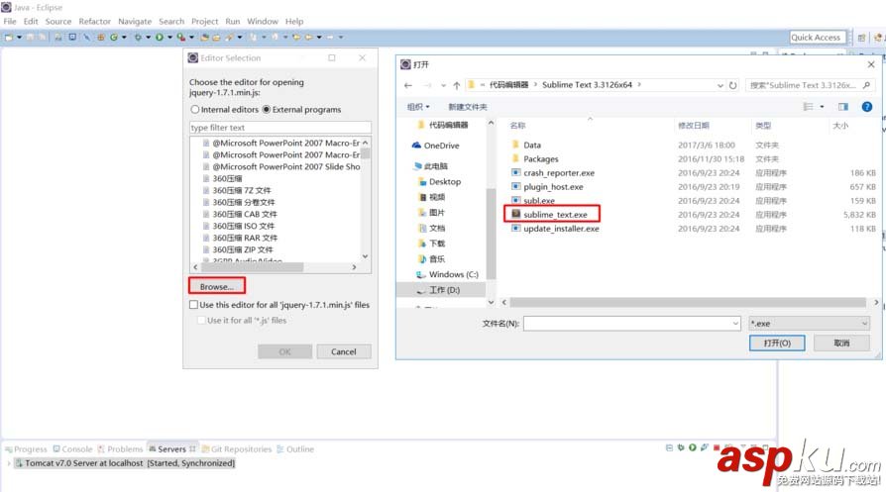Check 'Use it for all *.js files'

201,320
